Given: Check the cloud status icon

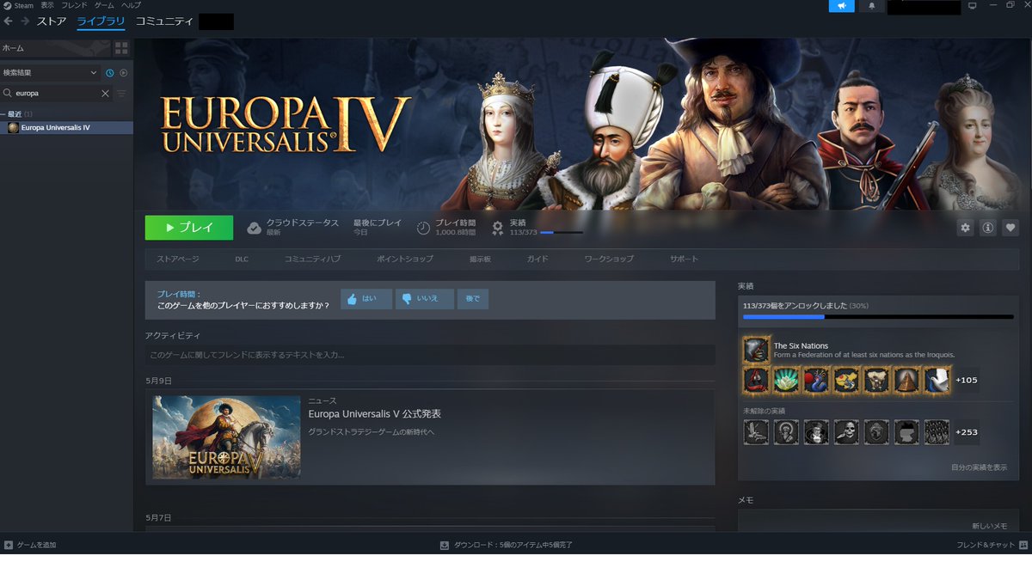Looking at the screenshot, I should click(x=255, y=228).
